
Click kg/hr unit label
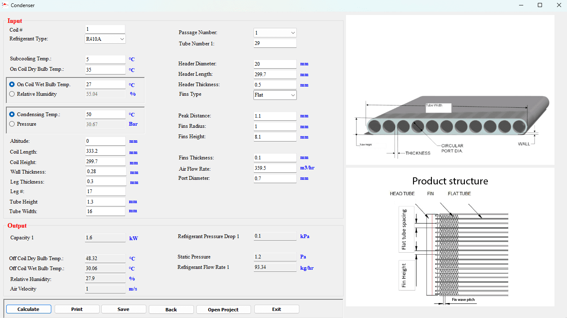pyautogui.click(x=307, y=268)
